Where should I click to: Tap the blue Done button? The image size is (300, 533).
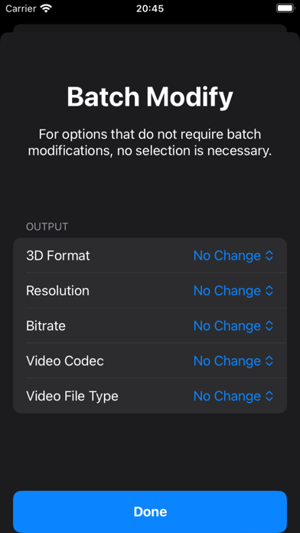click(150, 512)
